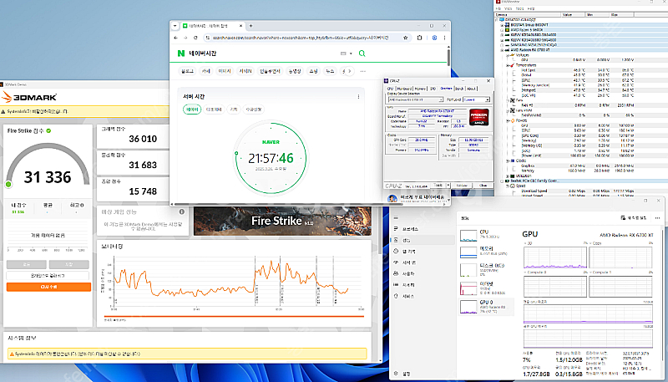Open the View menu in HWMonitor

[509, 8]
